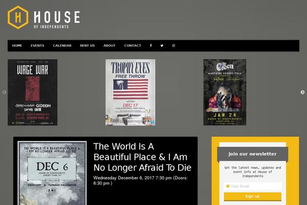Click the Your Email input field
This screenshot has height=205, width=307.
(253, 186)
